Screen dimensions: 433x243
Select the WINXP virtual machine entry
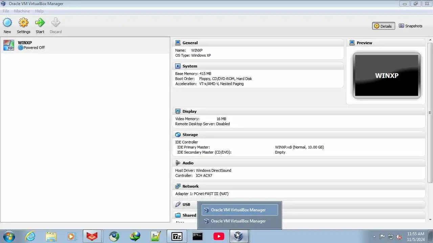tap(85, 45)
